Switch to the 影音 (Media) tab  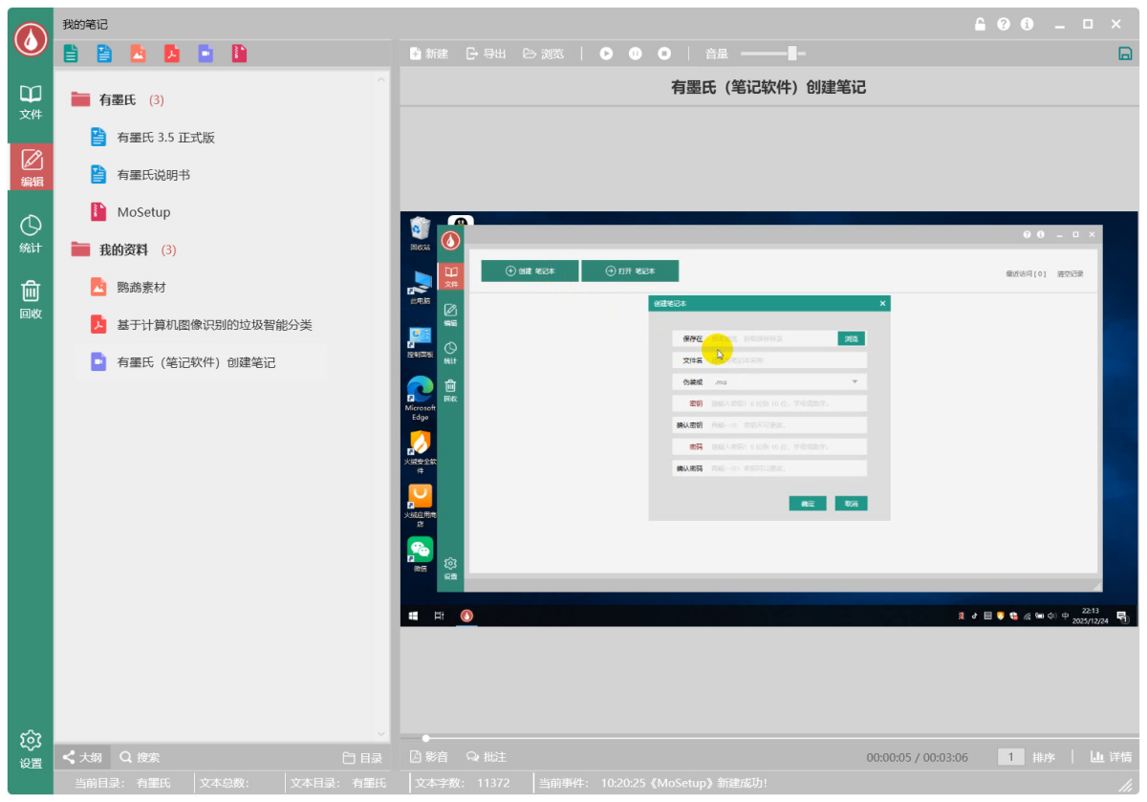tap(429, 757)
